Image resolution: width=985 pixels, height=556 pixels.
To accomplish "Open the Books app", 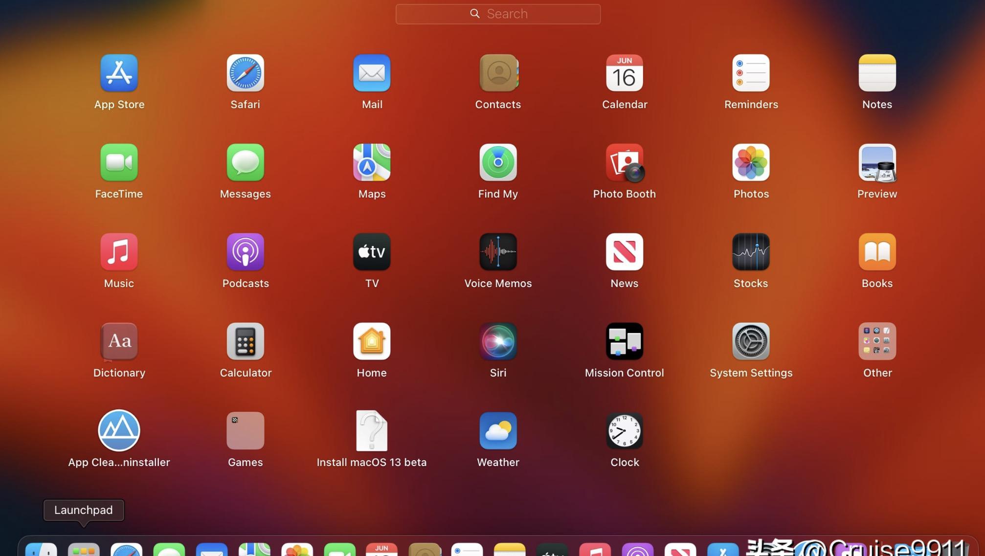I will (x=877, y=252).
